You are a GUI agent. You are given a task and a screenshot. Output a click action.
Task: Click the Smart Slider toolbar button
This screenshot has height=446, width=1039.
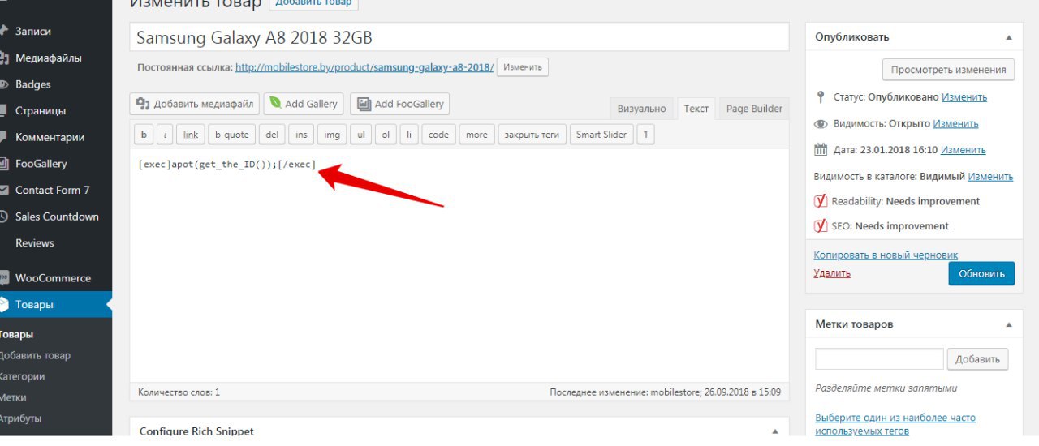pos(601,135)
